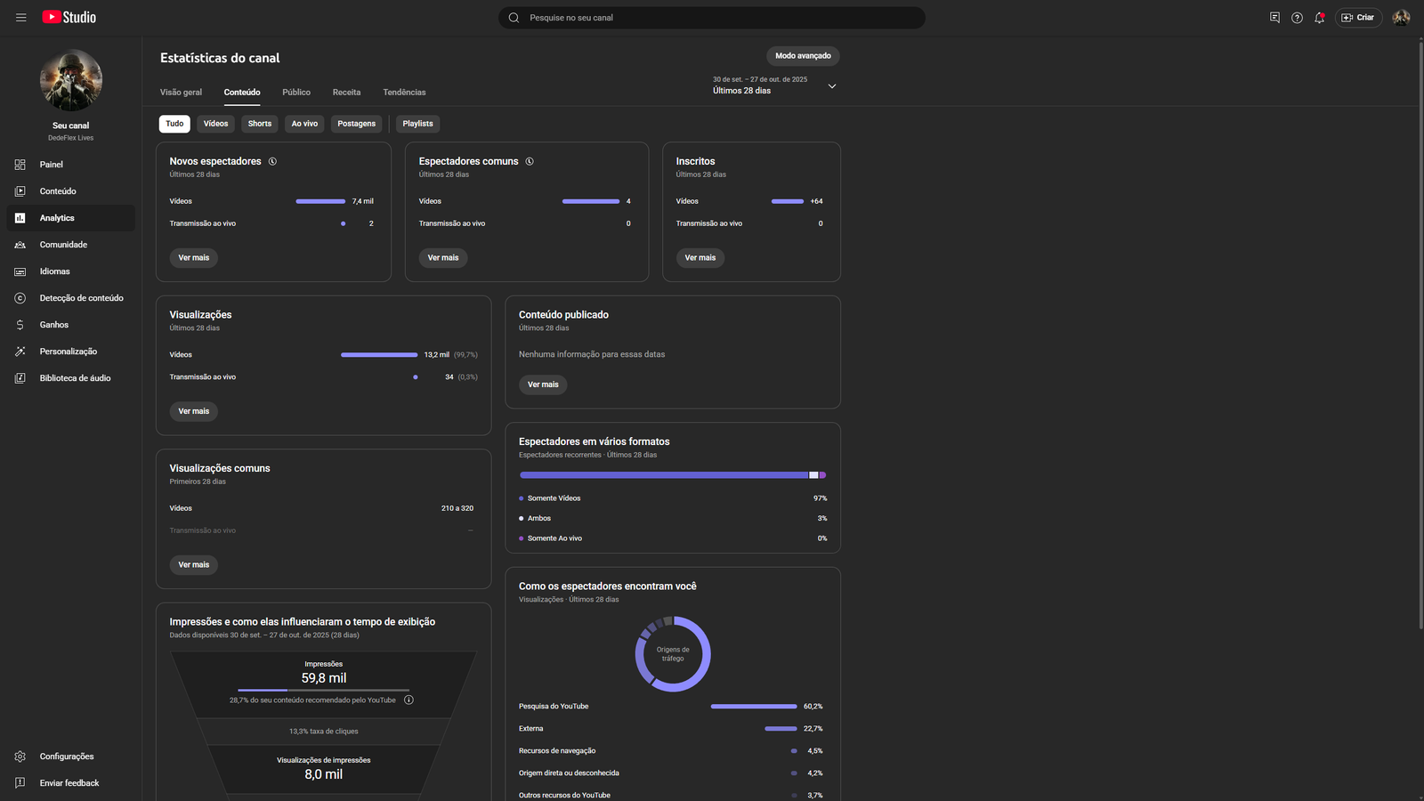Screen dimensions: 1424x801
Task: Open Detecção de conteúdo in sidebar
Action: tap(81, 298)
